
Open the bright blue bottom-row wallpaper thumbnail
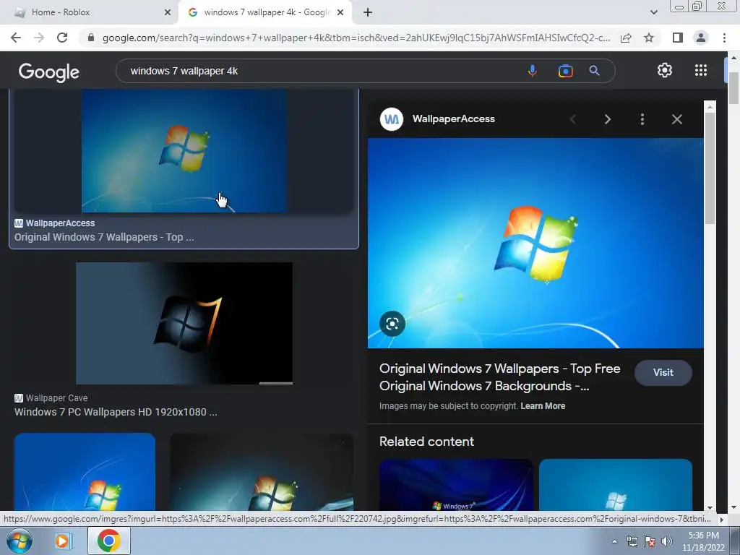coord(85,472)
